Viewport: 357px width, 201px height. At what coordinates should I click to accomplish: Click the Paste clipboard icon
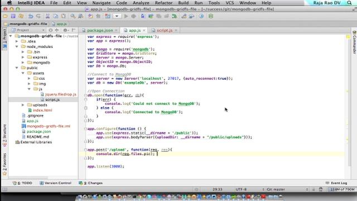(x=63, y=16)
